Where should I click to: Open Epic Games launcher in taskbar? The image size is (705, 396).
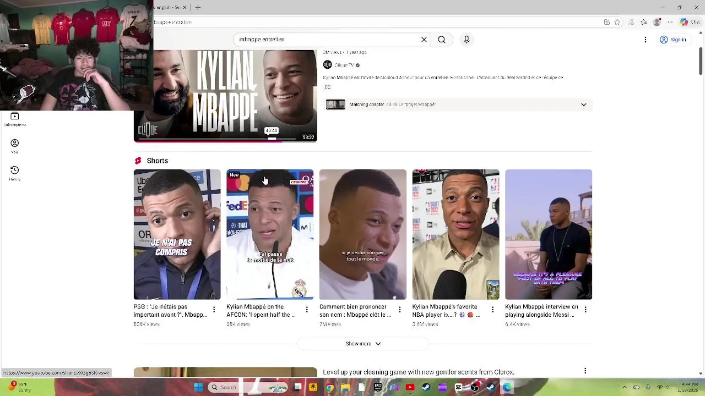point(378,387)
